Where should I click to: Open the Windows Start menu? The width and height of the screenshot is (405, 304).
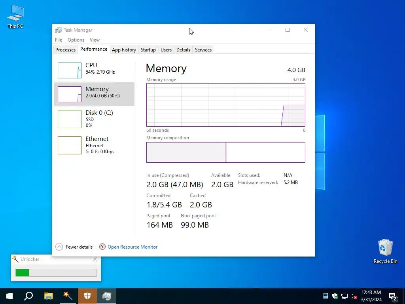9,296
